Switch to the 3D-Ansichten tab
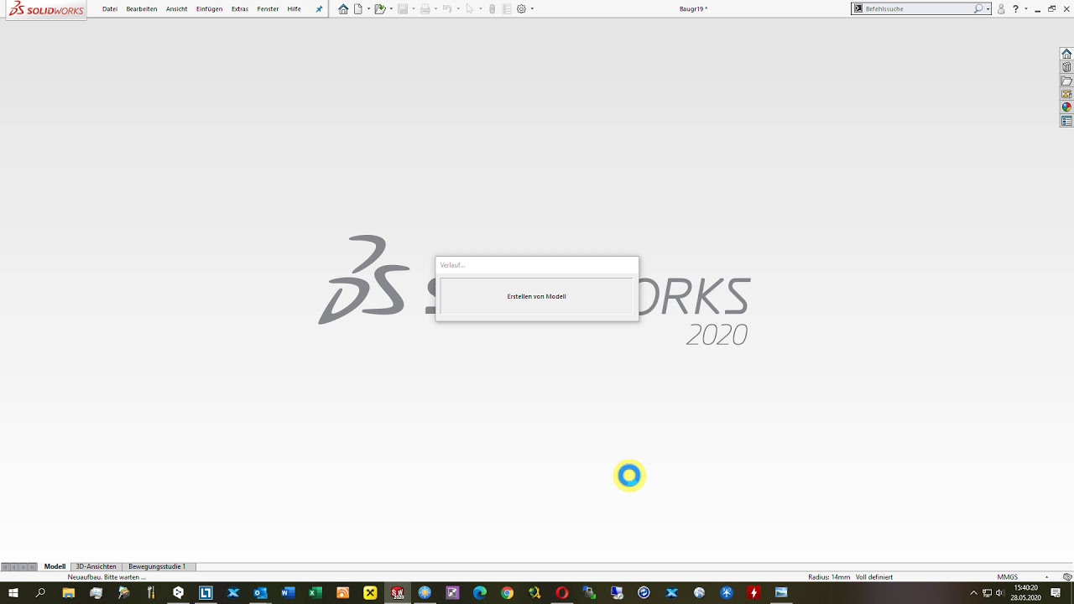This screenshot has width=1074, height=604. pos(96,566)
